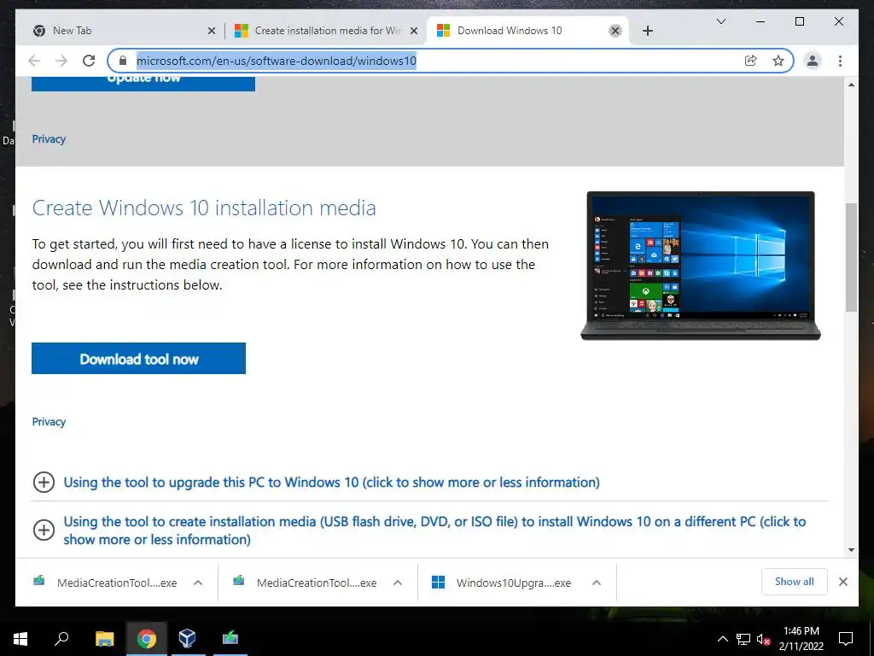This screenshot has height=656, width=874.
Task: Select the Download Windows 10 tab
Action: click(527, 31)
